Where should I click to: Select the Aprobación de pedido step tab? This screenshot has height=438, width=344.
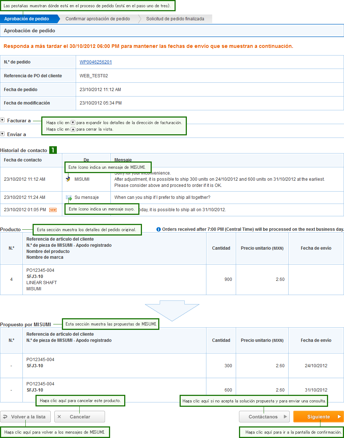(30, 19)
